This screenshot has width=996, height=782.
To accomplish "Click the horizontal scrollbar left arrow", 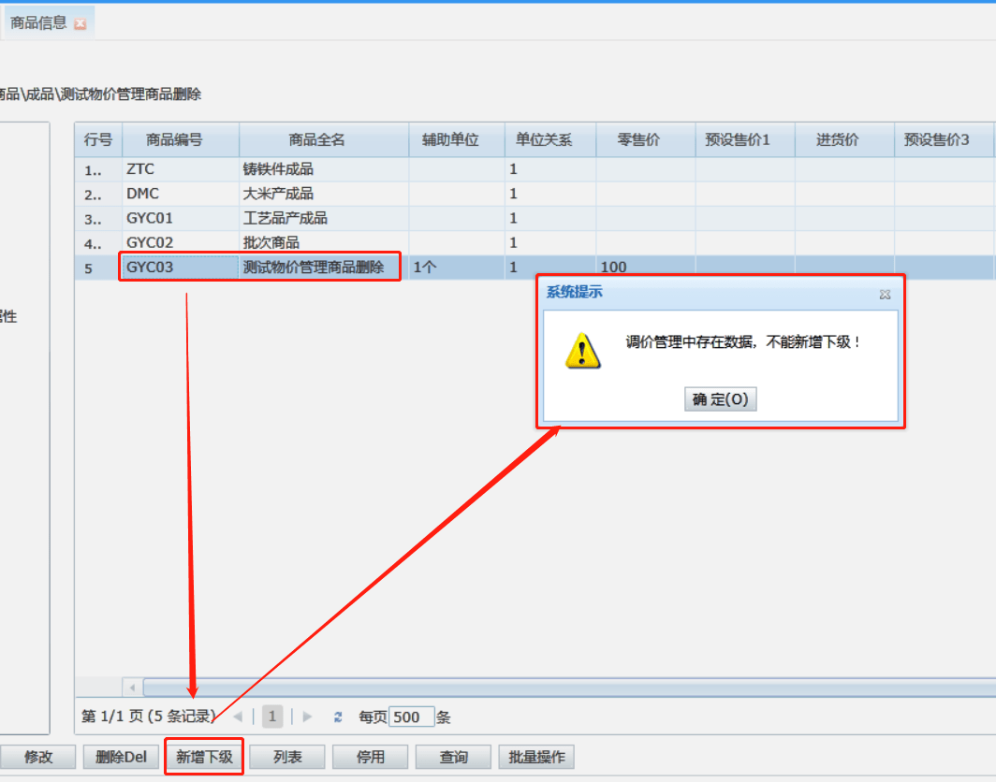I will click(132, 688).
